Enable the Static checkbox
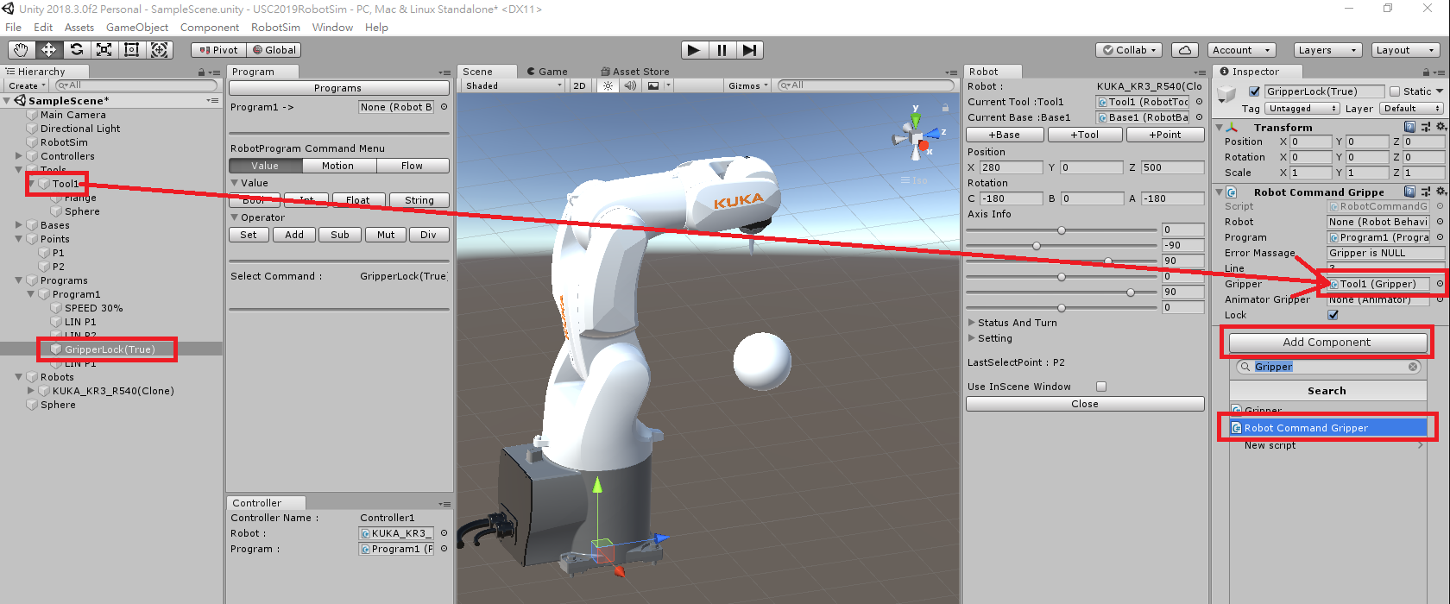1450x604 pixels. [x=1395, y=91]
